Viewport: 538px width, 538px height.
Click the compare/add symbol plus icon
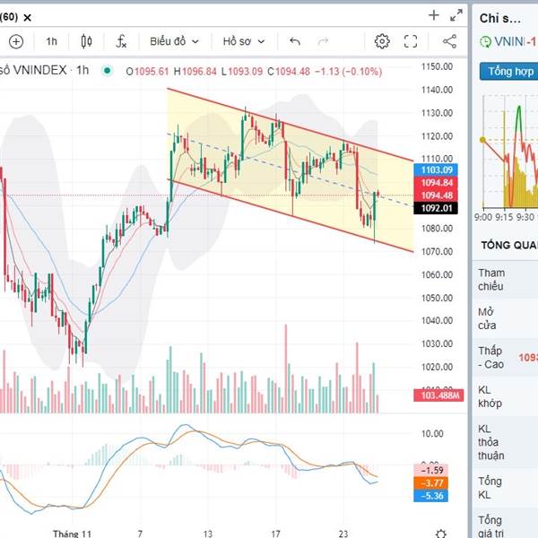click(16, 41)
